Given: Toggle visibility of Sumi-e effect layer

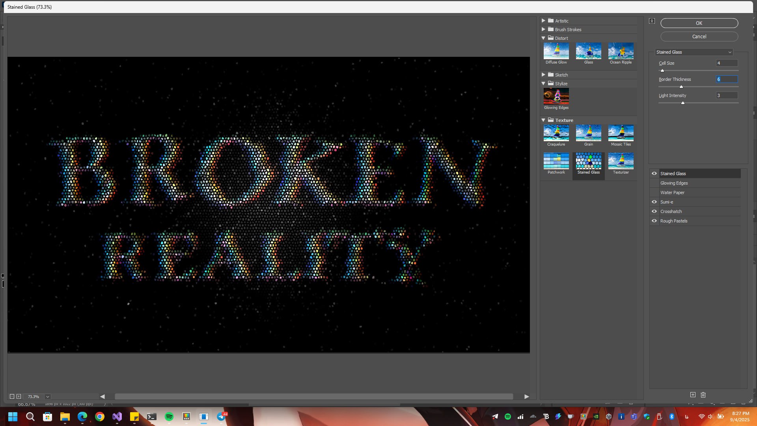Looking at the screenshot, I should click(x=654, y=202).
